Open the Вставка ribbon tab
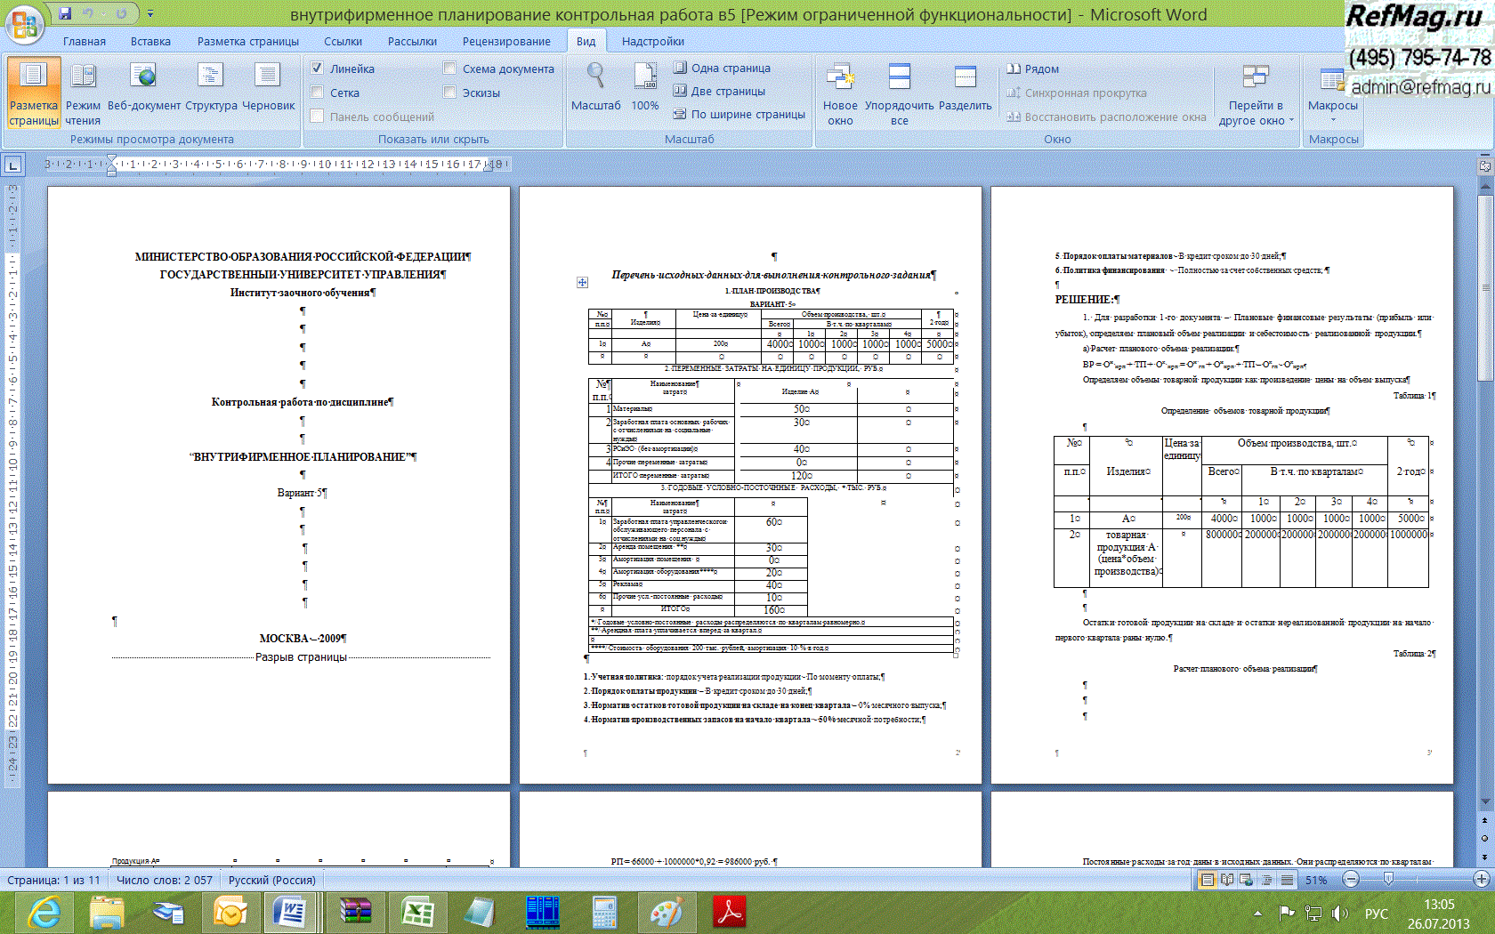Image resolution: width=1495 pixels, height=934 pixels. (150, 41)
